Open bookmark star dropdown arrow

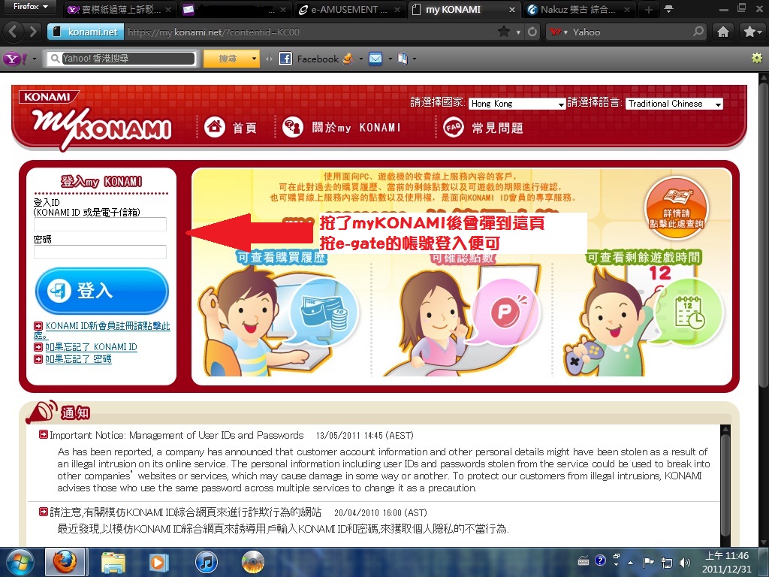pos(518,32)
